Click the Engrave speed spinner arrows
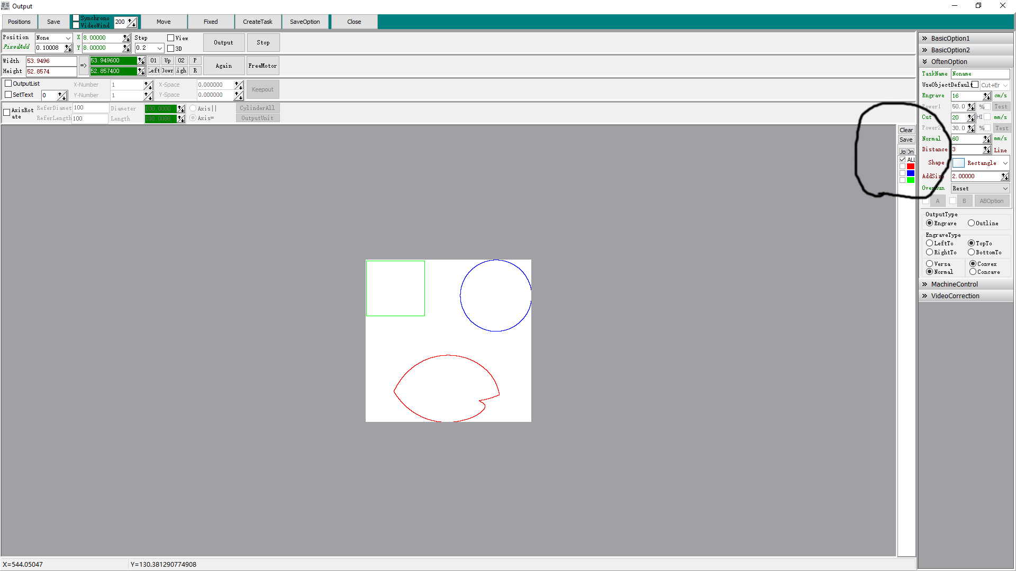Viewport: 1016px width, 571px height. (x=987, y=96)
